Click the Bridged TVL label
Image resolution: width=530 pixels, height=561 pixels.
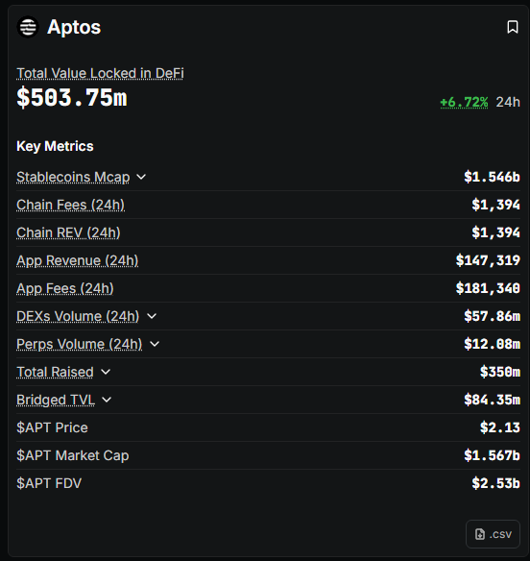pos(56,400)
